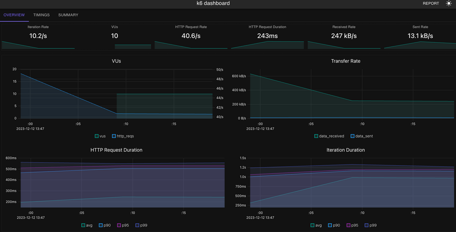Click the Transfer Rate chart title

click(345, 61)
